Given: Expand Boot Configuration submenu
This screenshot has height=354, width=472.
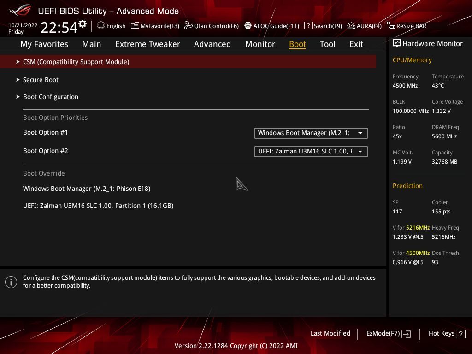Looking at the screenshot, I should coord(51,97).
